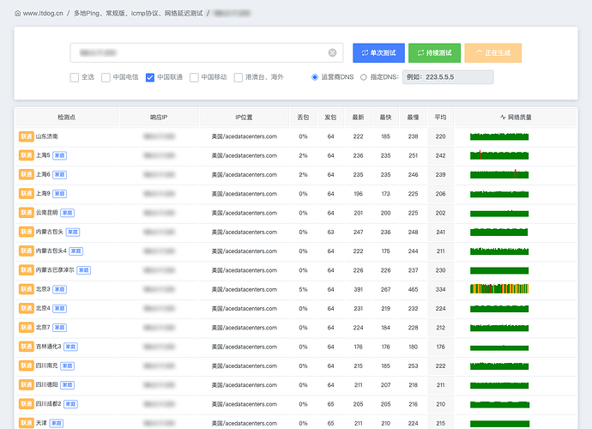The width and height of the screenshot is (592, 429).
Task: Click network quality bar for 上海5
Action: pos(499,154)
